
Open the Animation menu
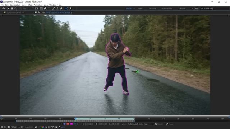pyautogui.click(x=38, y=5)
